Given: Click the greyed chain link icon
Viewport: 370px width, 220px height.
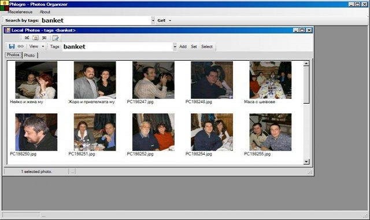Looking at the screenshot, I should (21, 46).
